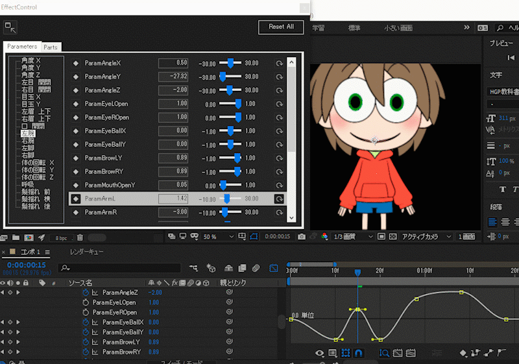Viewport: 519px width, 364px height.
Task: Take a snapshot with the camera icon
Action: coord(302,237)
